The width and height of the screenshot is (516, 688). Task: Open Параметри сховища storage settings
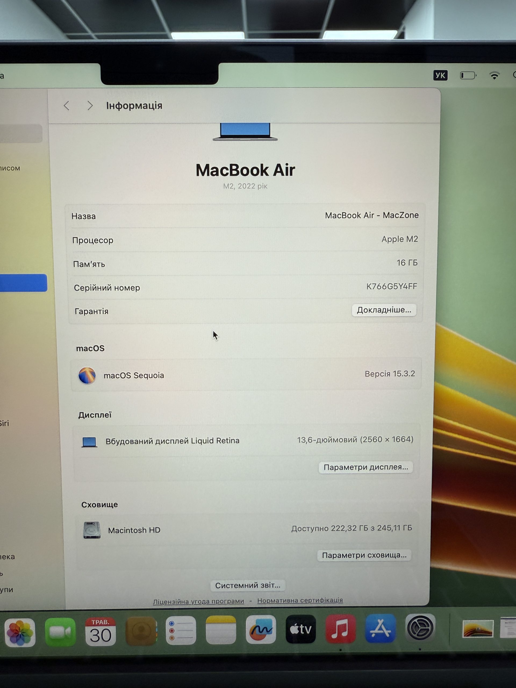364,555
